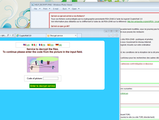Expand the Print menu dropdown arrow

click(50, 9)
